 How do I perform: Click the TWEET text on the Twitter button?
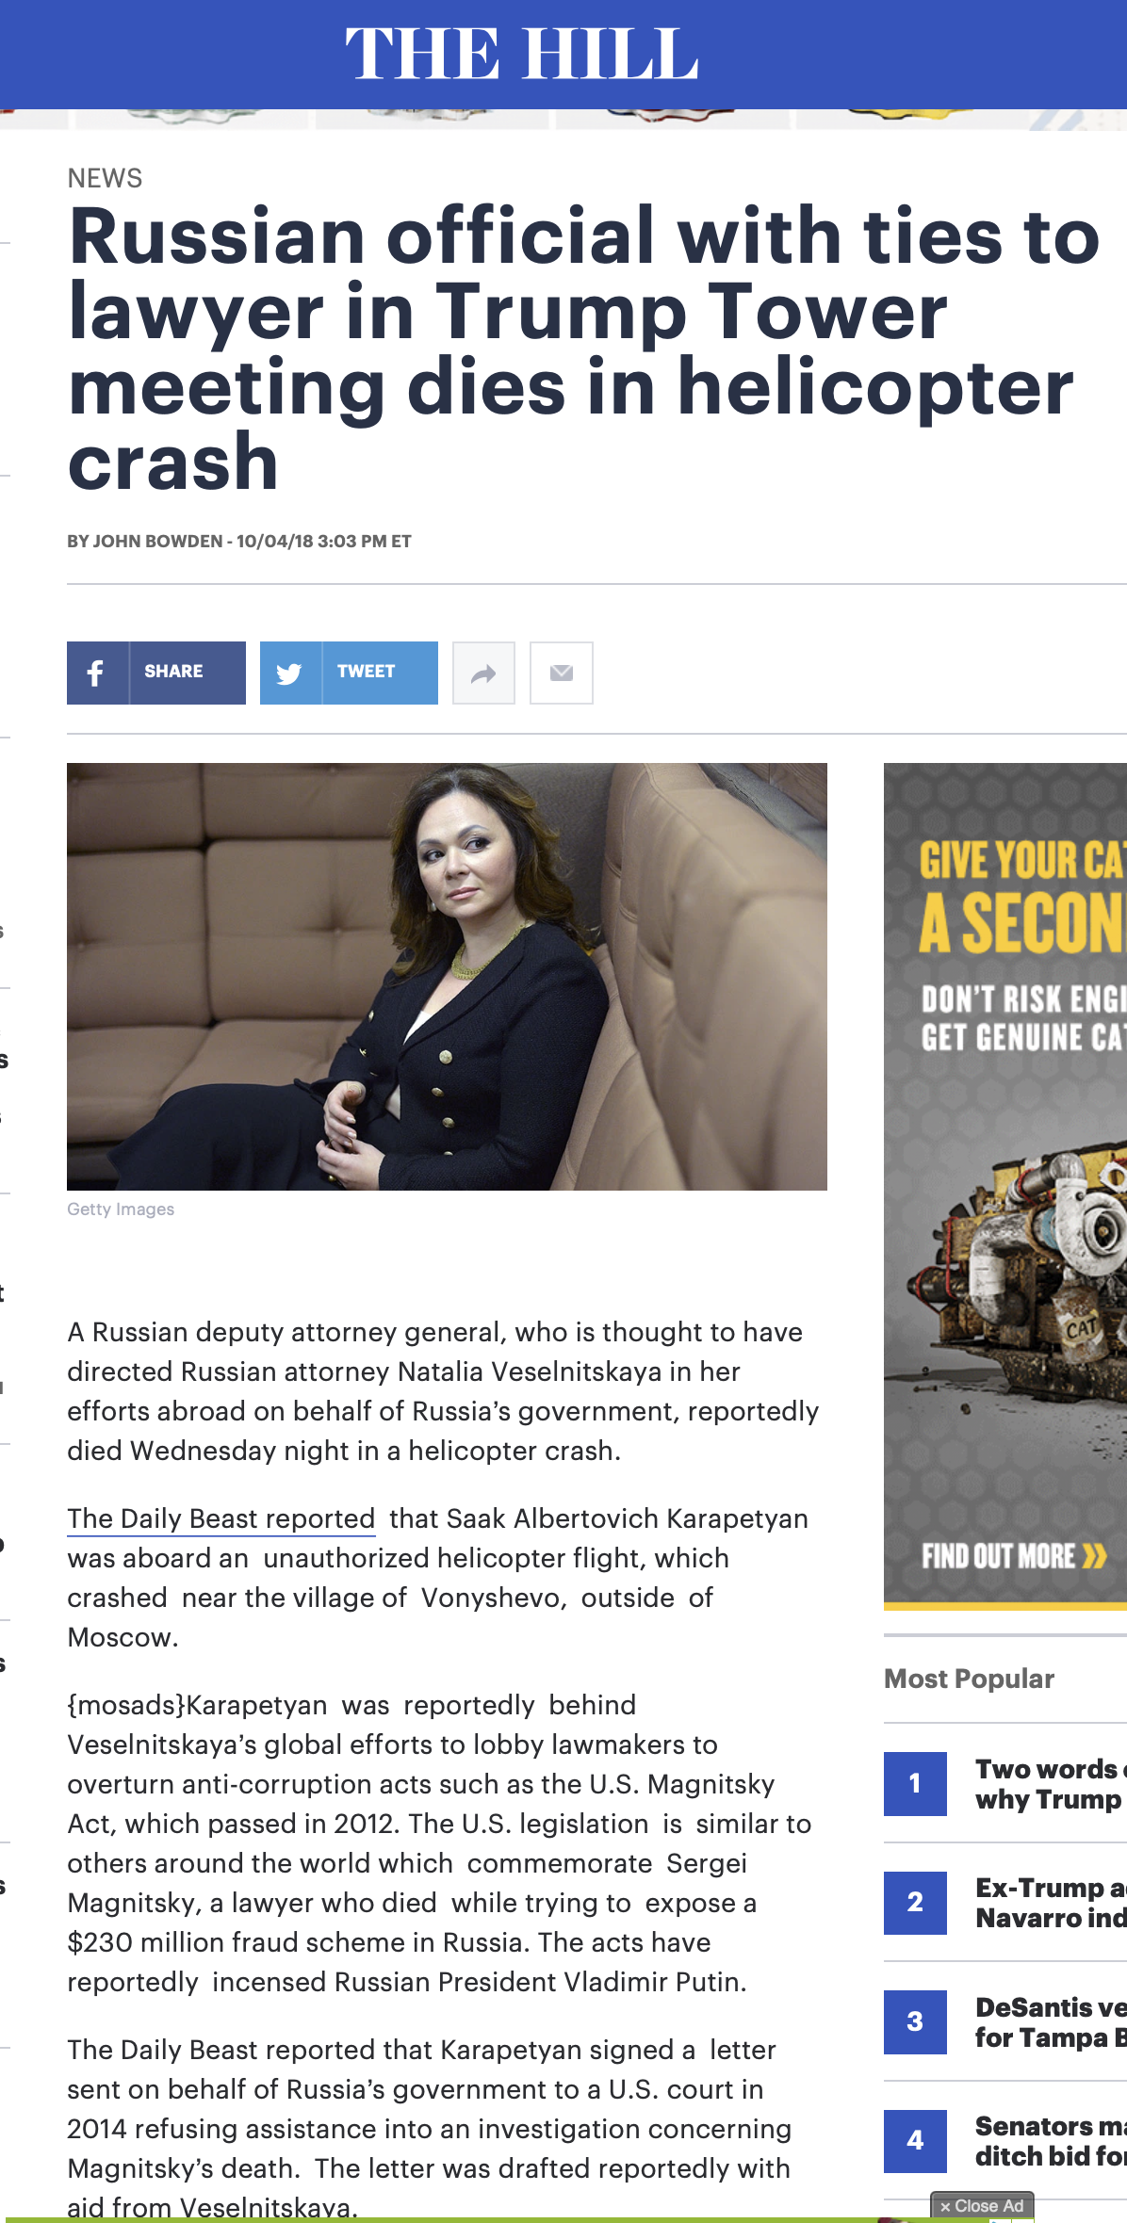pyautogui.click(x=366, y=672)
